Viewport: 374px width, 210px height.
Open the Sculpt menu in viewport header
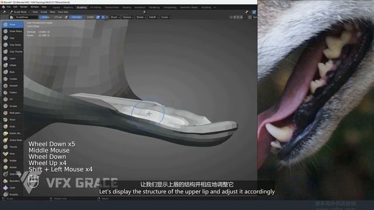pyautogui.click(x=44, y=12)
